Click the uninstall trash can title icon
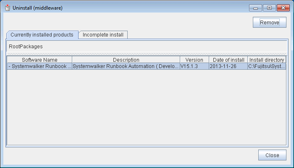 pyautogui.click(x=8, y=8)
